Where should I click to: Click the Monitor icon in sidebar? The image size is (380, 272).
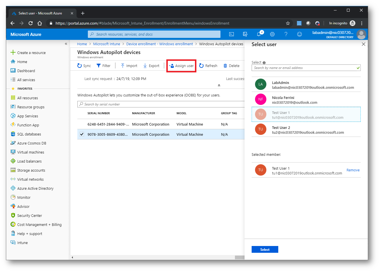coord(13,197)
